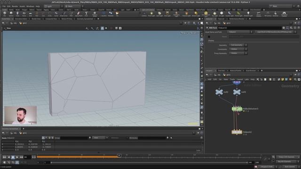Open the network editor sticky note tool
This screenshot has height=169, width=301.
283,79
